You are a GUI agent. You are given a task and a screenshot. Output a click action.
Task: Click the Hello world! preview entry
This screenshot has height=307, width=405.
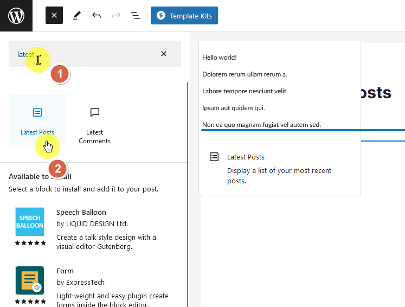pos(219,57)
